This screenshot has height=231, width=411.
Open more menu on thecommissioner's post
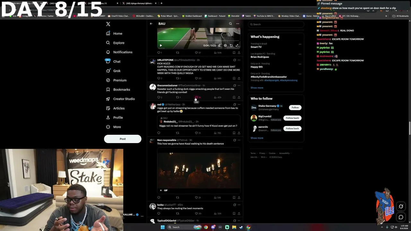(x=239, y=86)
